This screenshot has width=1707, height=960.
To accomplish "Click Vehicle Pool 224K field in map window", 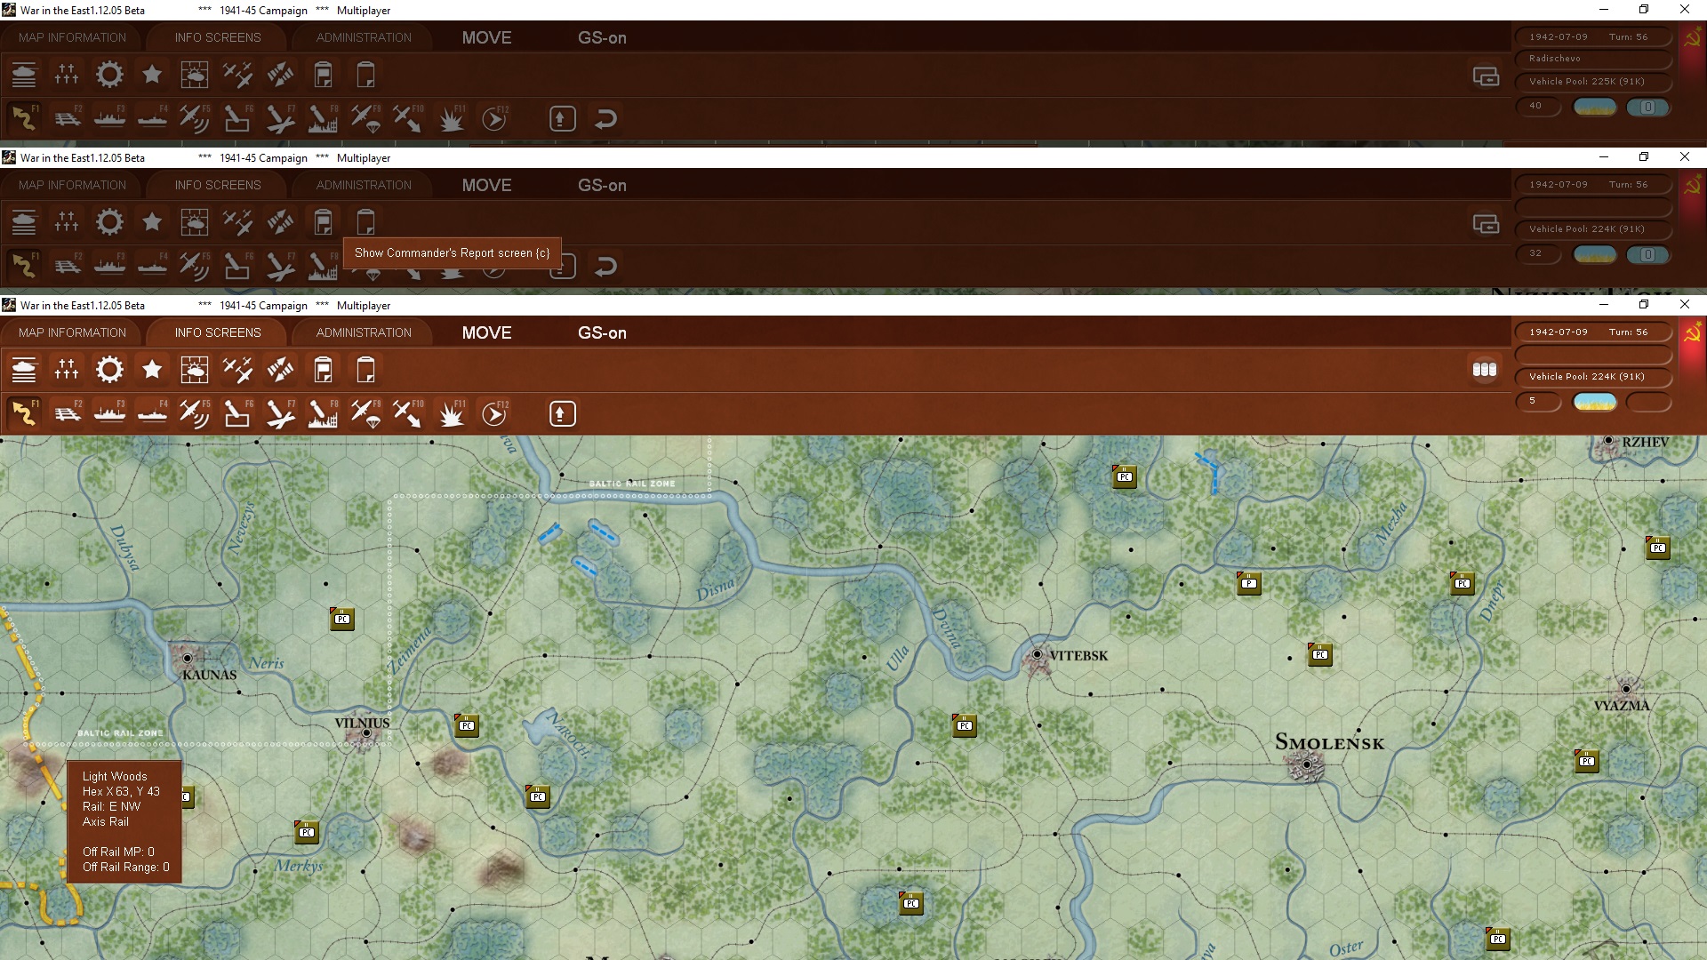I will click(1593, 376).
